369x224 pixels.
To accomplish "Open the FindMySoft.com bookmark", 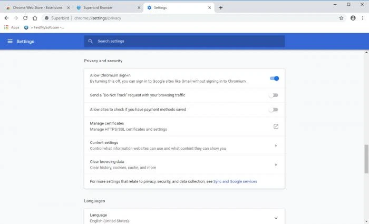I will (x=44, y=27).
